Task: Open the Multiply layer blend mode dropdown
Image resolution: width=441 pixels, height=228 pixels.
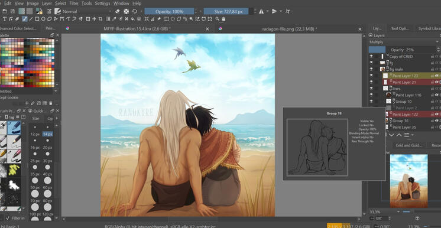Action: pyautogui.click(x=404, y=42)
